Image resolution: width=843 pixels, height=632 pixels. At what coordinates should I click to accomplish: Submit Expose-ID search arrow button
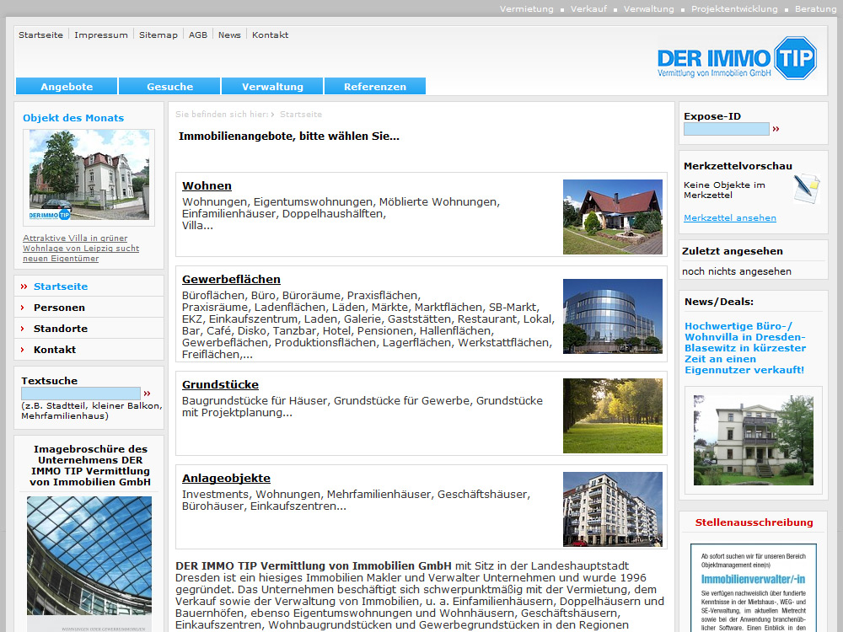[x=776, y=129]
